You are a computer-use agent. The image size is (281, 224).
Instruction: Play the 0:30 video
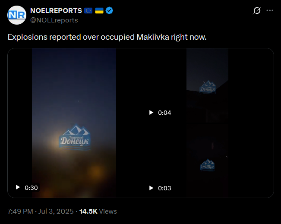pos(18,187)
